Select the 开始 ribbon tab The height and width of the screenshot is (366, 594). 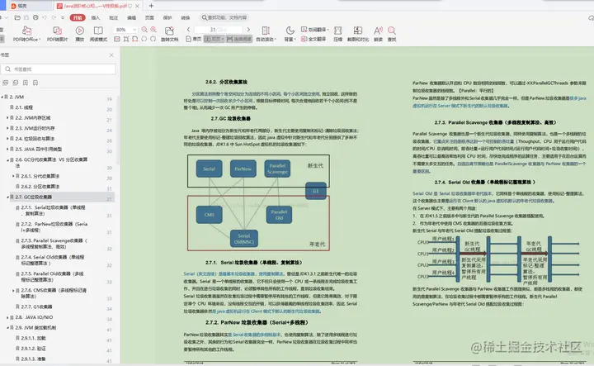click(x=78, y=17)
